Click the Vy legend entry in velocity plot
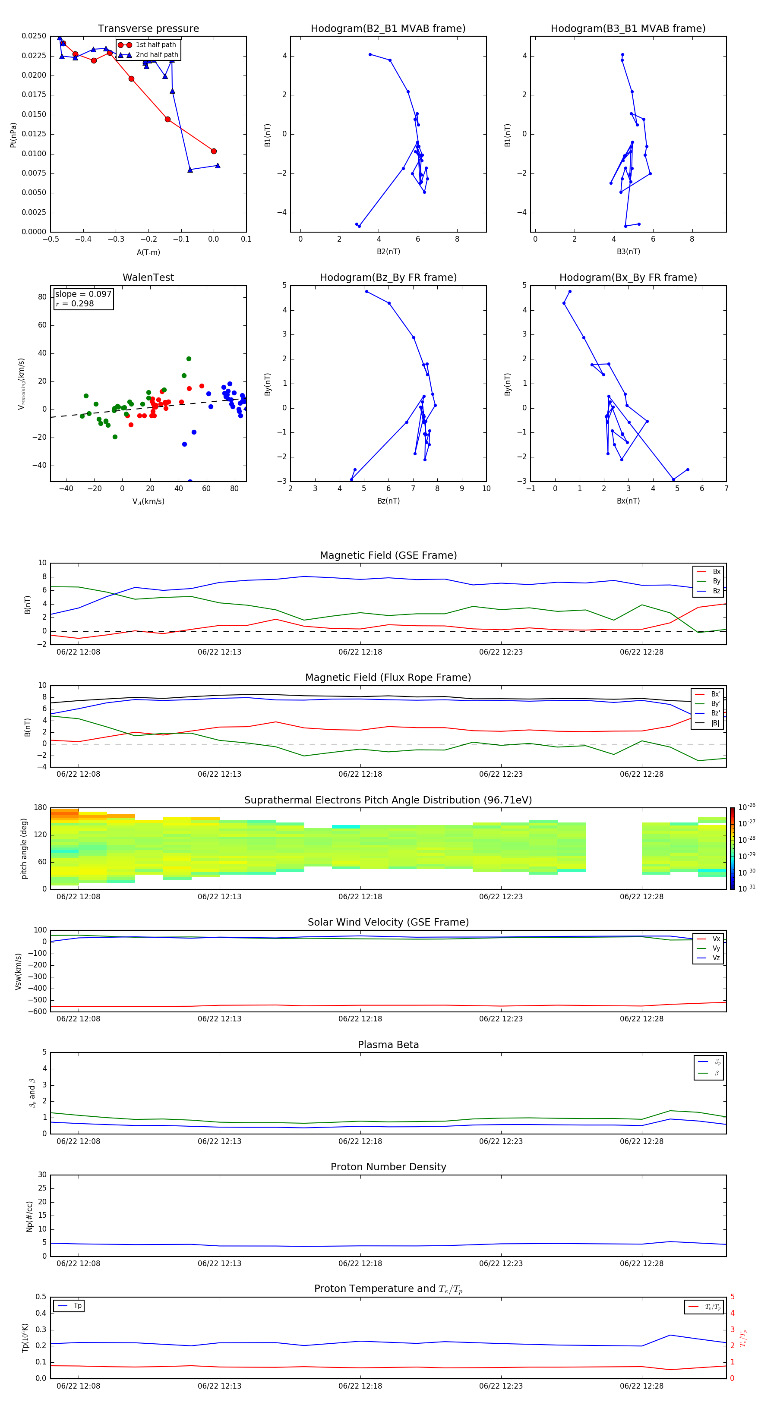This screenshot has height=1424, width=777. (708, 948)
